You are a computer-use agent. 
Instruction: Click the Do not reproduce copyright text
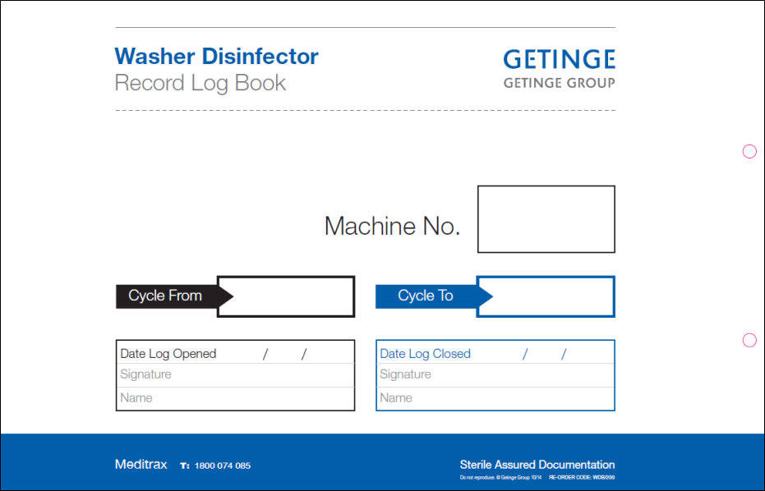click(500, 478)
